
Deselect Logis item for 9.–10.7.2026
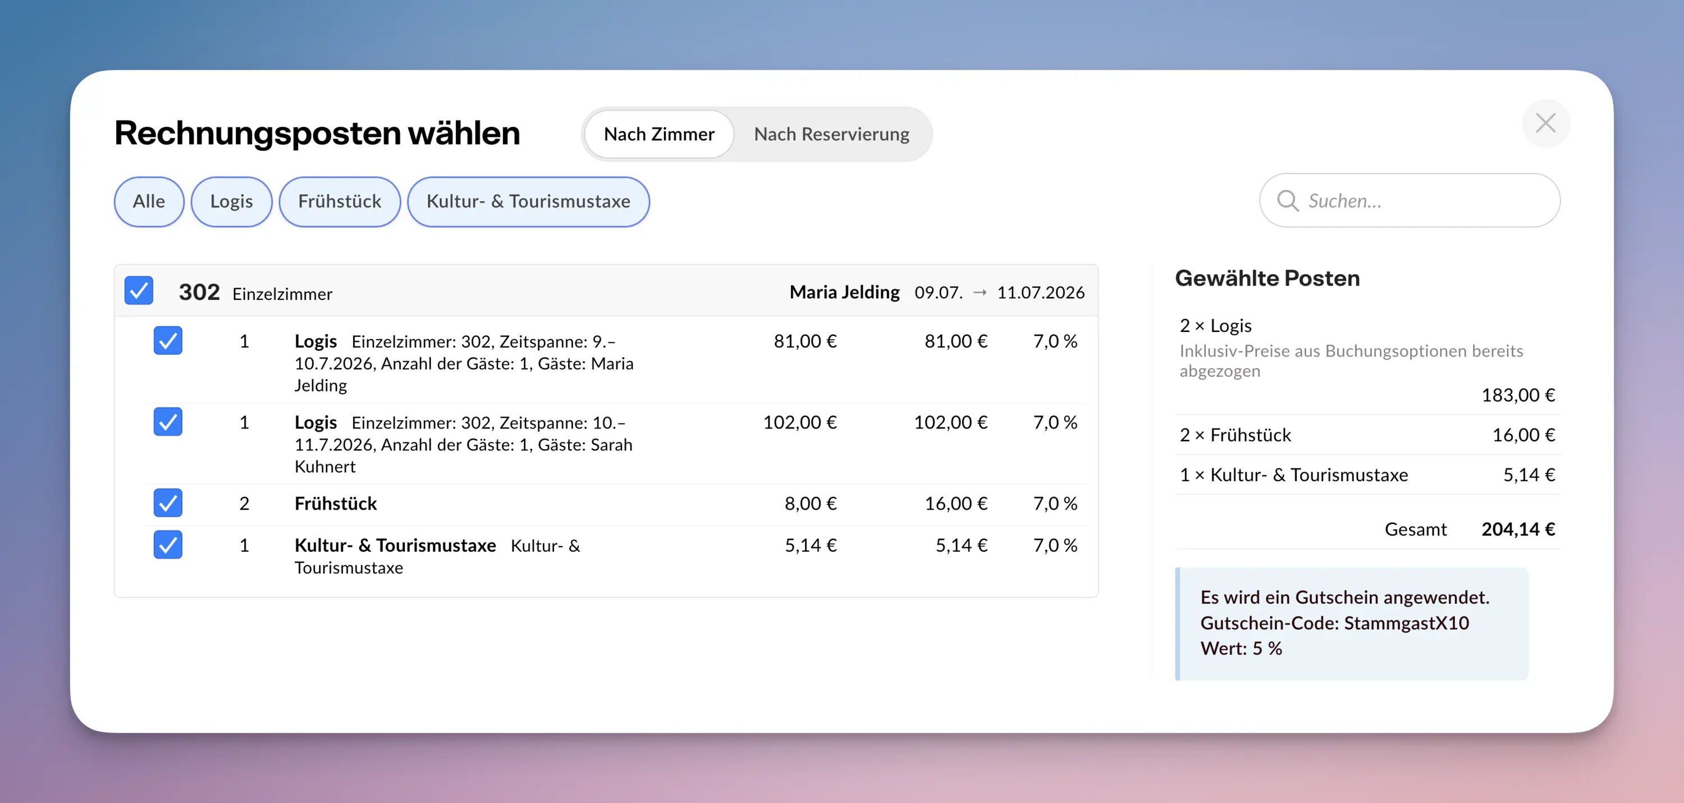click(x=168, y=340)
